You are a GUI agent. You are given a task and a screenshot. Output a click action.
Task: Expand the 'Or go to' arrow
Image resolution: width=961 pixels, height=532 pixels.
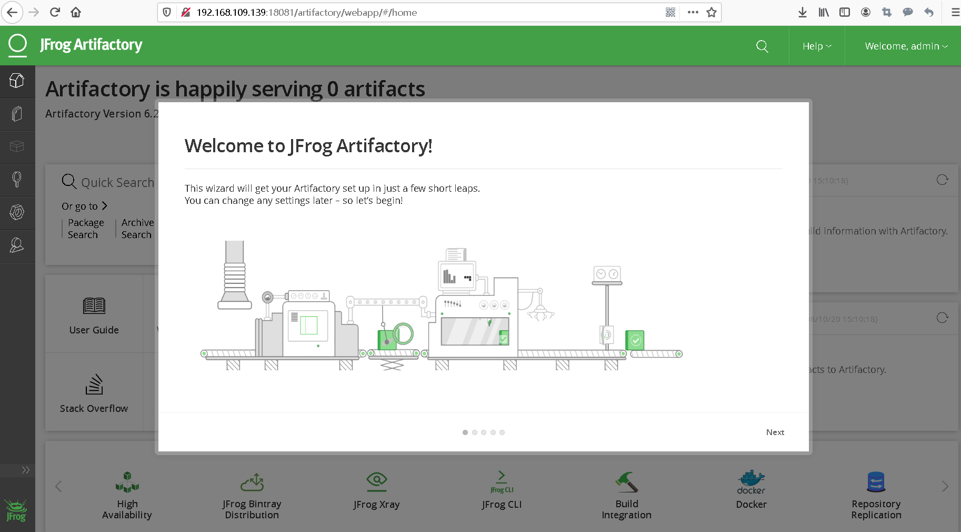tap(104, 205)
